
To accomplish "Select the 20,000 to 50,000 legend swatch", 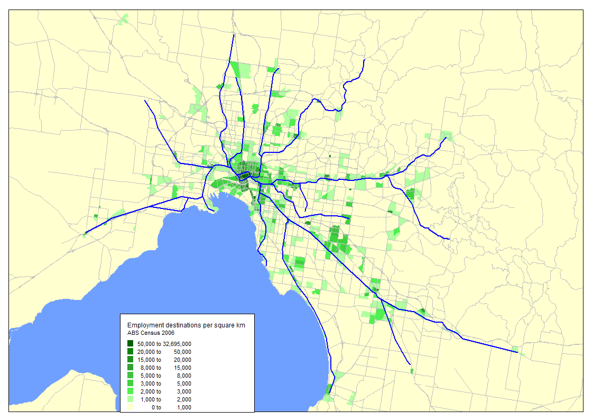I will (130, 352).
